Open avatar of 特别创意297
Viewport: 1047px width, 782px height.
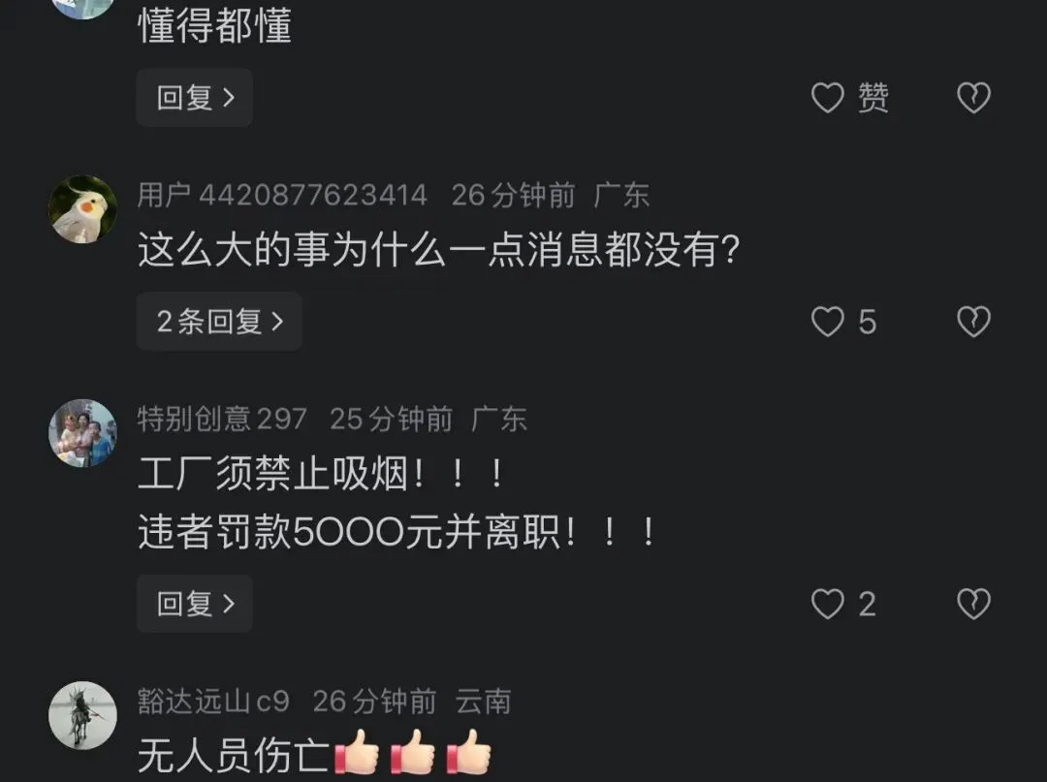(x=82, y=433)
